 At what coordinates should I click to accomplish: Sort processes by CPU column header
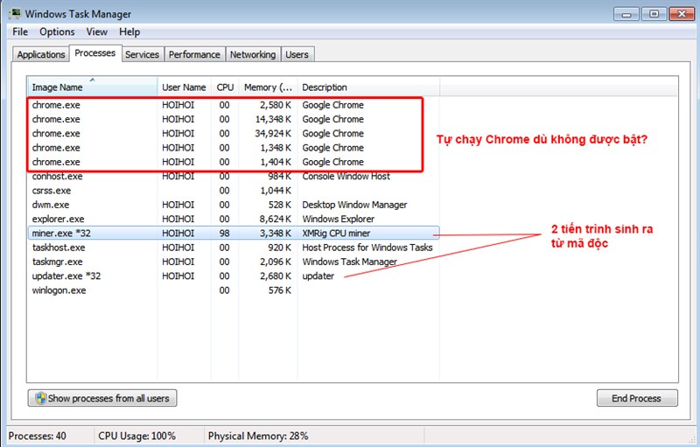tap(225, 87)
